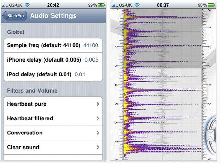Tap the iPod delay (default 0.01) label
Screen dimensions: 220x163
click(x=39, y=74)
